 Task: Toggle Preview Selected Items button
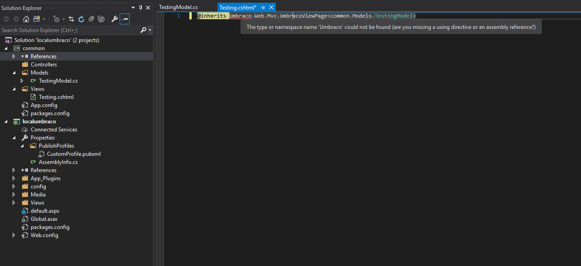coord(125,19)
